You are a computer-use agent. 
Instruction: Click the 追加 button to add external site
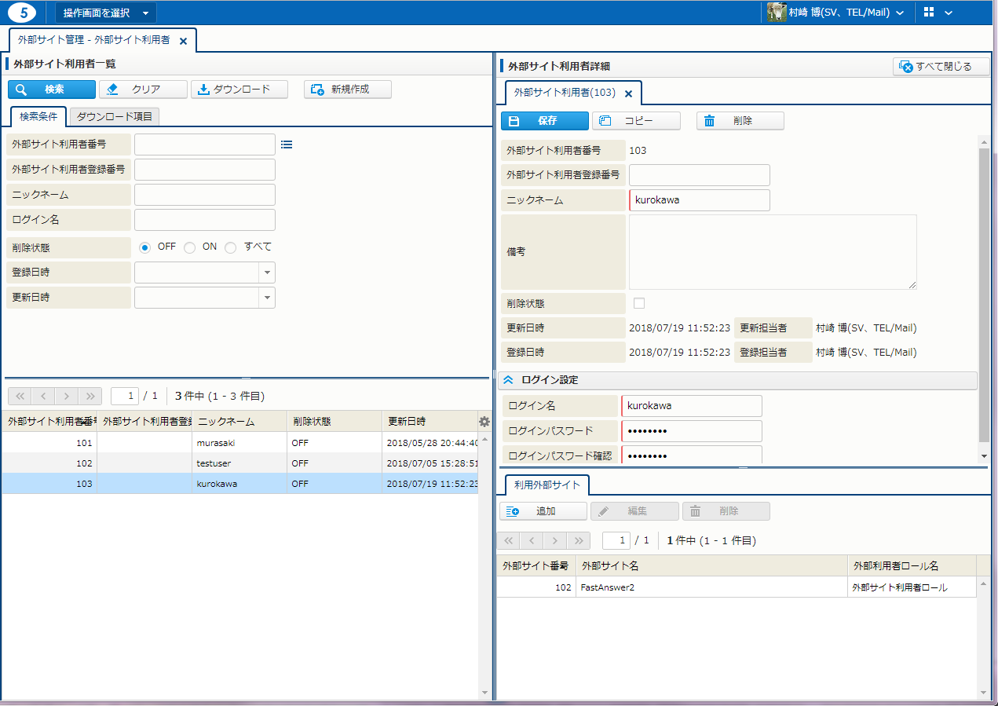[x=543, y=511]
